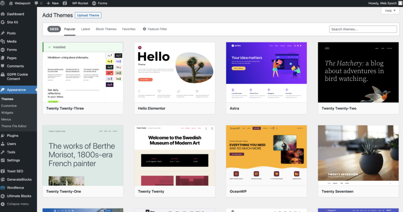Click the Settings sliders icon

pyautogui.click(x=3, y=160)
